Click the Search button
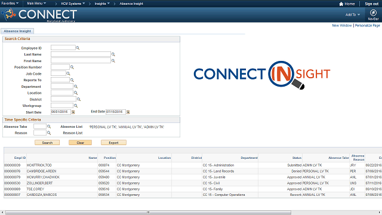Screen dimensions: 382x215 tap(47, 143)
